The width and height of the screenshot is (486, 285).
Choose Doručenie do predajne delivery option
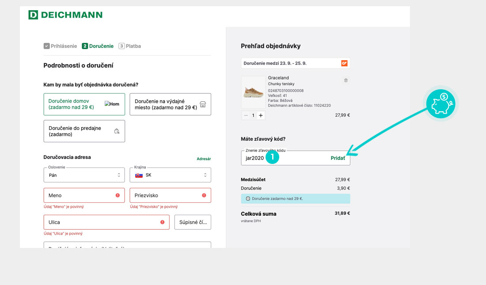84,131
